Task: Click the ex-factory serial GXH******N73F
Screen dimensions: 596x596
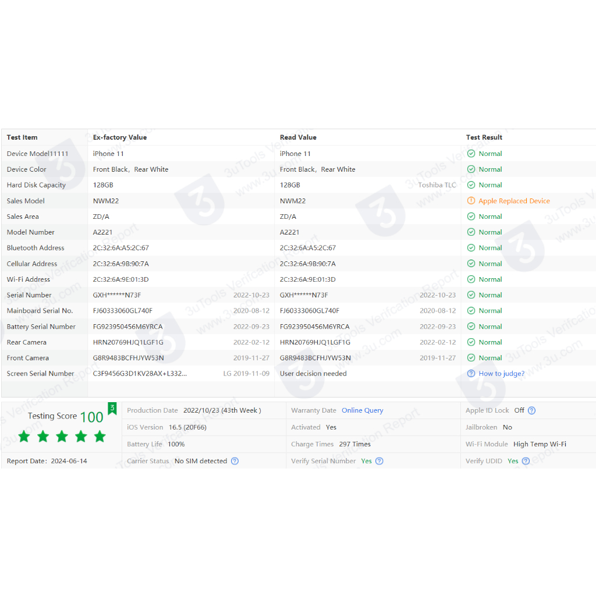Action: 117,295
